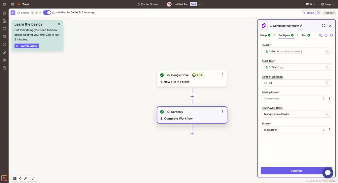The width and height of the screenshot is (338, 183).
Task: Switch to the Setup tab
Action: coord(265,35)
